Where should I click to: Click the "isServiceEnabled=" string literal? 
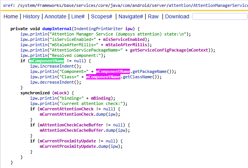coord(73,39)
